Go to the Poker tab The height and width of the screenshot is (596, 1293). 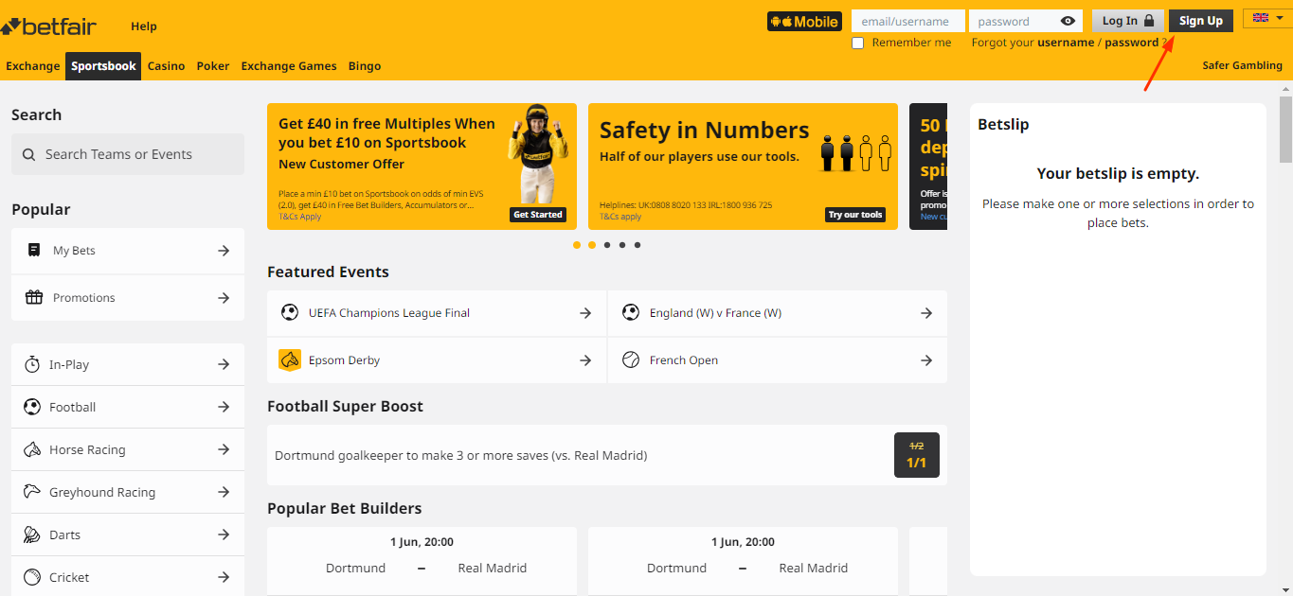pos(213,66)
